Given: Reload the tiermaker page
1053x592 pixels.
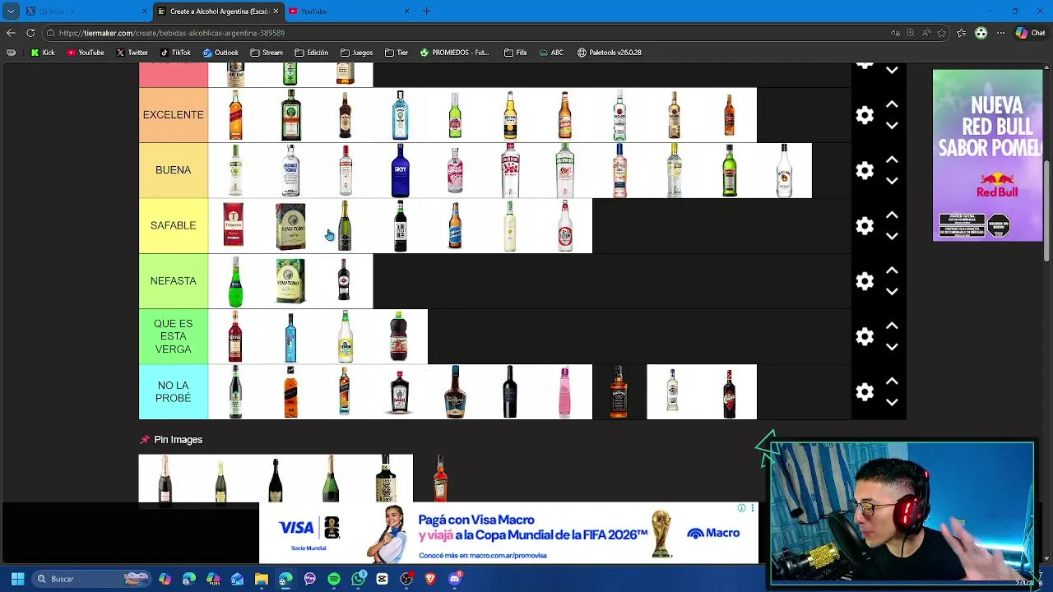Looking at the screenshot, I should pos(30,33).
